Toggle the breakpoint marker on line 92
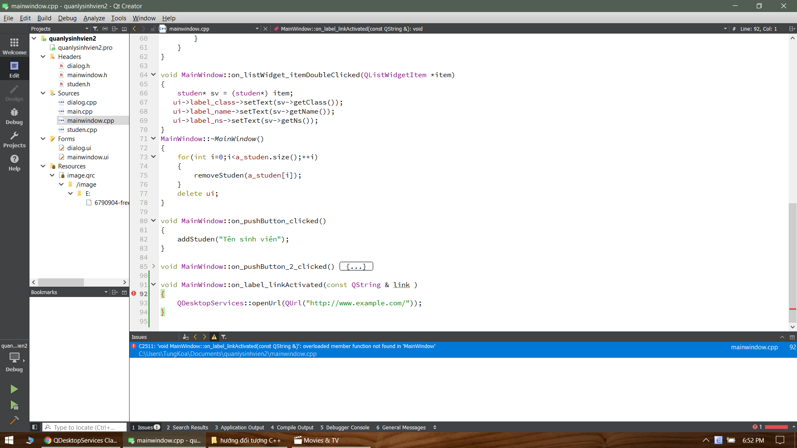 click(134, 294)
